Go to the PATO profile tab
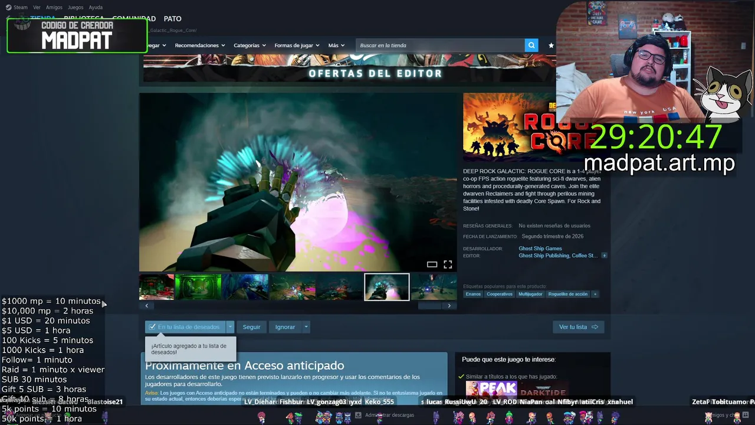The image size is (755, 425). pyautogui.click(x=172, y=19)
